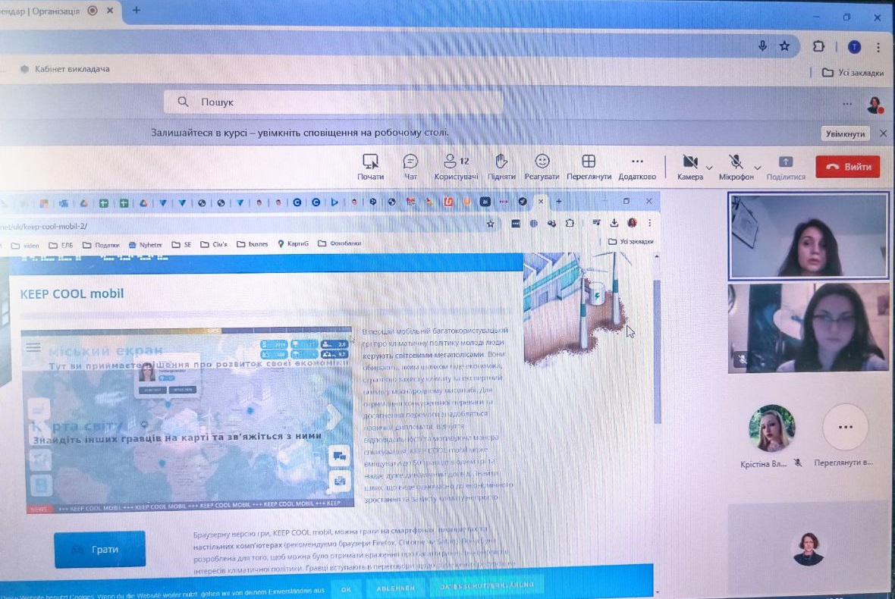Open Переглянути в... more participants button
Image resolution: width=895 pixels, height=599 pixels.
845,427
